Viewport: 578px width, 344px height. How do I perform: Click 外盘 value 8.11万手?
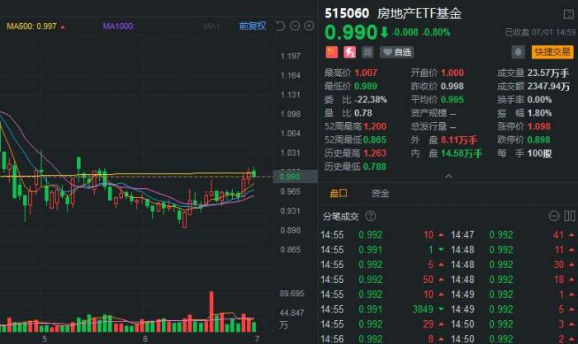click(x=459, y=140)
